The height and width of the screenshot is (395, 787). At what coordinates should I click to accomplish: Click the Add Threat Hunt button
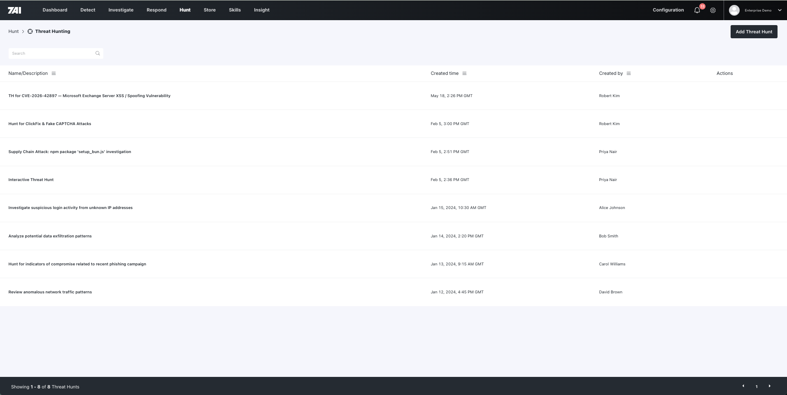pos(754,32)
